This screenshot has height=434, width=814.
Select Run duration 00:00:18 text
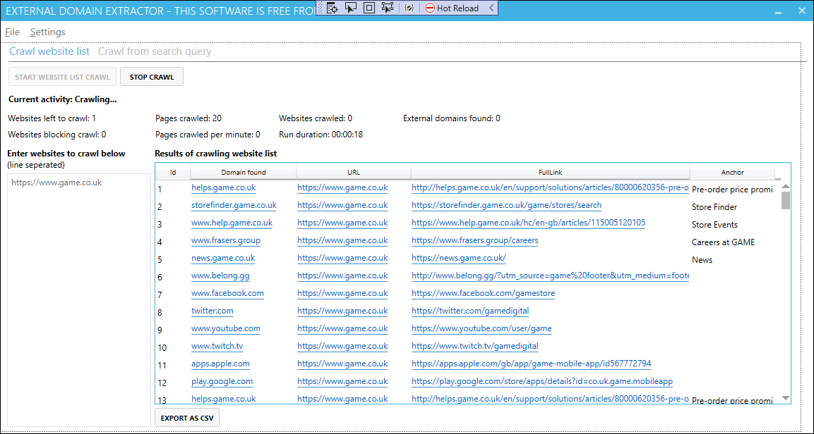321,135
